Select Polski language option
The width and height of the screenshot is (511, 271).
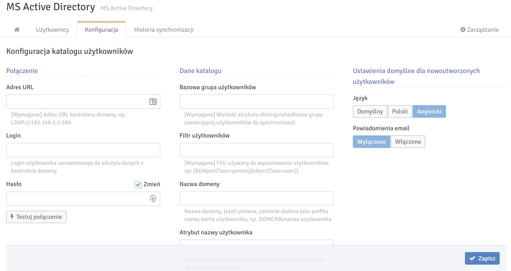coord(400,112)
